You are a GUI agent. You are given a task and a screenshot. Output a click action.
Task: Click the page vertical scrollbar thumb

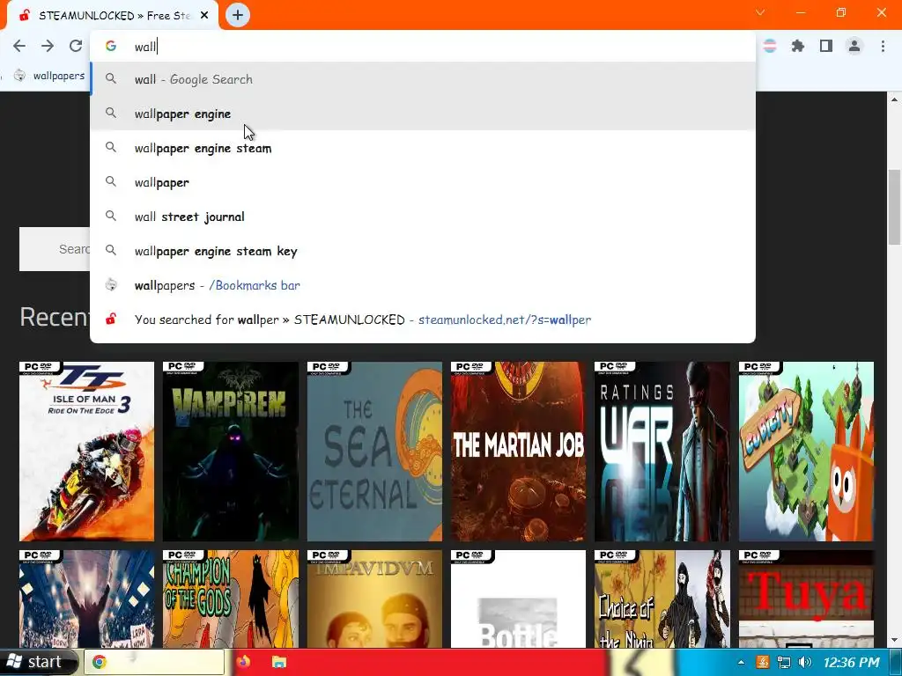[x=894, y=207]
